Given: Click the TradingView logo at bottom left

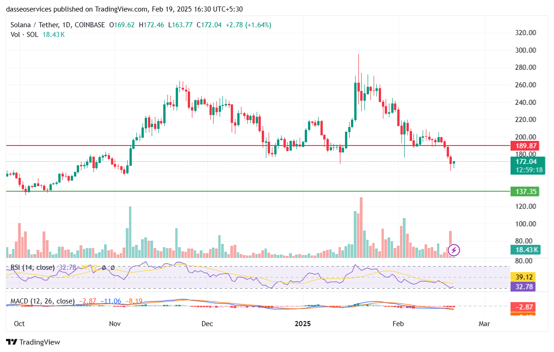Looking at the screenshot, I should pyautogui.click(x=32, y=342).
